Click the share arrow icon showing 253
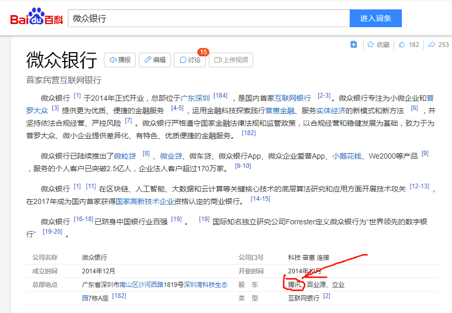Viewport: 452px width, 313px height. pos(432,44)
